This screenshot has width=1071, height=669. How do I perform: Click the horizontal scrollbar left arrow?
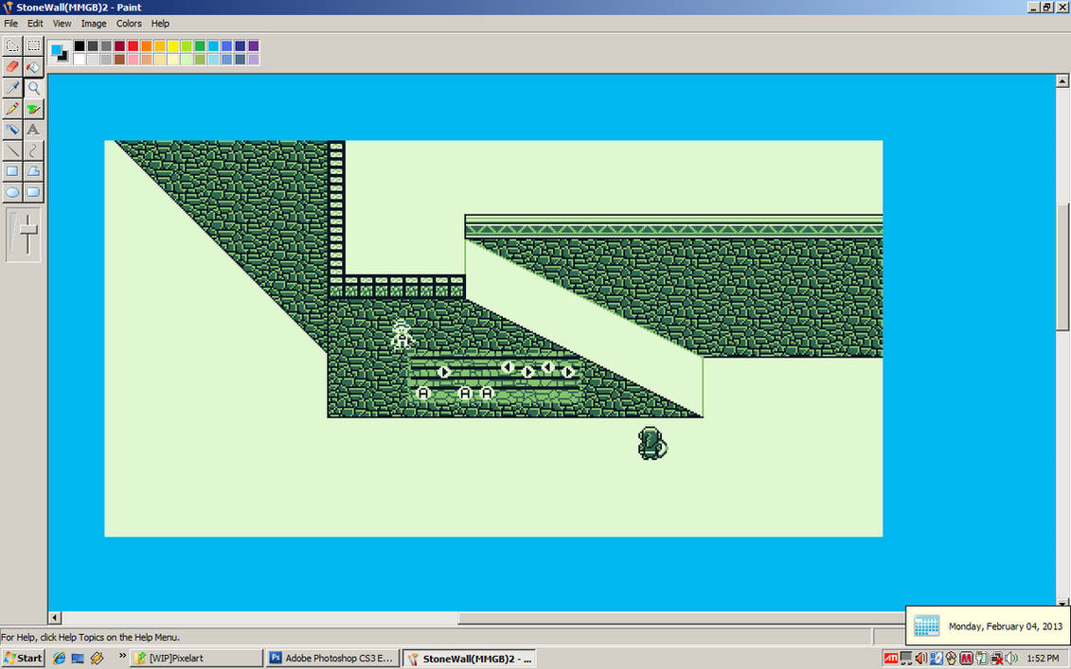(x=55, y=618)
